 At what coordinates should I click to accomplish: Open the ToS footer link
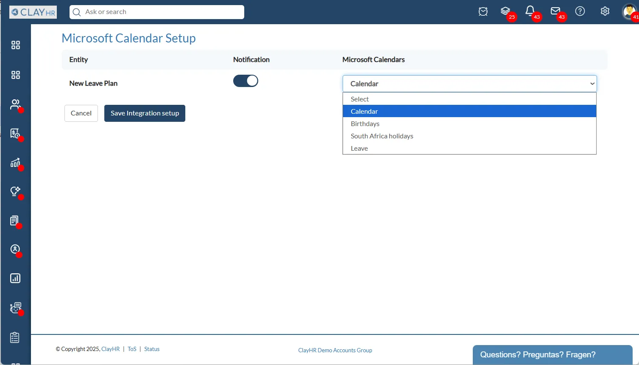tap(132, 349)
